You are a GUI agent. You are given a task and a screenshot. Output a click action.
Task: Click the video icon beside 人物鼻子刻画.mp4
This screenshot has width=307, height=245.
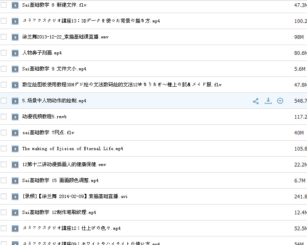[x=15, y=53]
